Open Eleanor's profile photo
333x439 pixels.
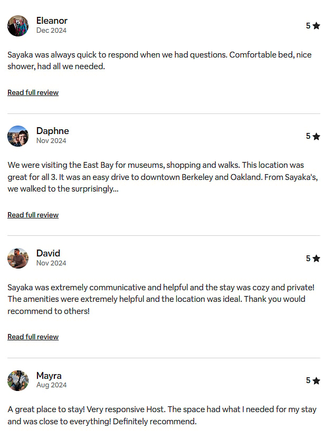tap(18, 26)
